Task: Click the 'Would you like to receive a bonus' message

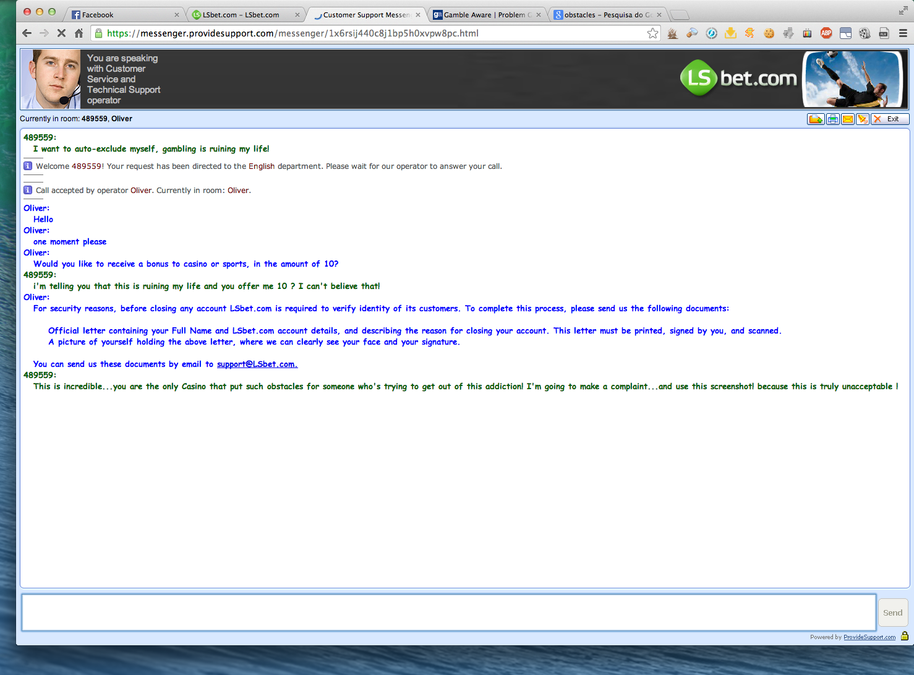Action: click(x=186, y=264)
